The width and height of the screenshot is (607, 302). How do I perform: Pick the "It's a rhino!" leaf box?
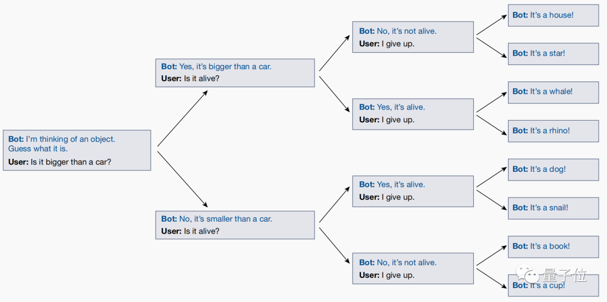click(553, 131)
